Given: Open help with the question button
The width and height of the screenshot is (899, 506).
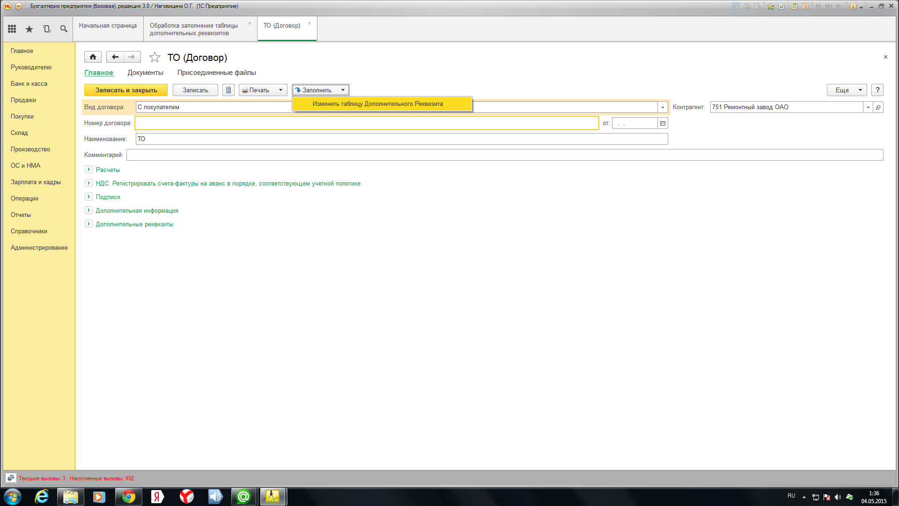Looking at the screenshot, I should pos(877,90).
